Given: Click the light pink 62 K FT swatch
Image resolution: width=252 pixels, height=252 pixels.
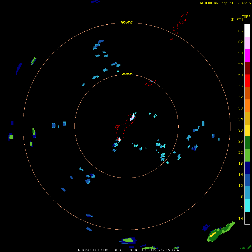Looking at the screenshot, I should [247, 43].
